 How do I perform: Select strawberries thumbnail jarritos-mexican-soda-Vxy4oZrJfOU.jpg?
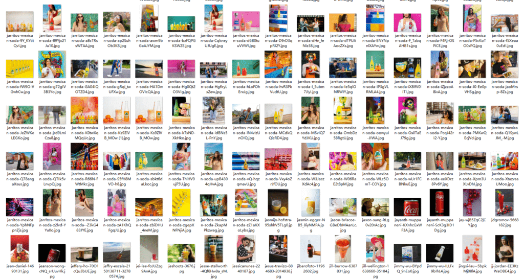pyautogui.click(x=278, y=159)
